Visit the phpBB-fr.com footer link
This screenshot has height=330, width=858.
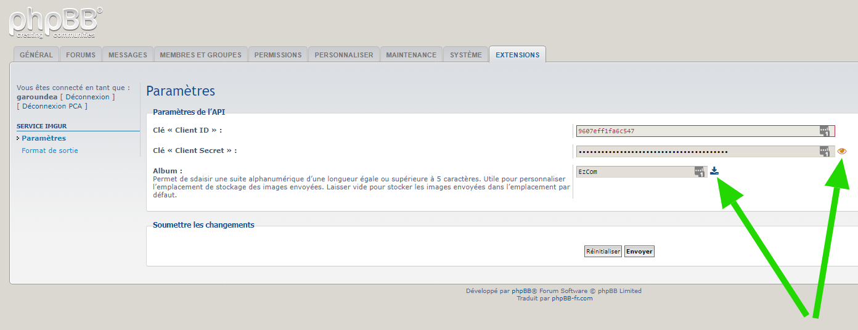(572, 299)
